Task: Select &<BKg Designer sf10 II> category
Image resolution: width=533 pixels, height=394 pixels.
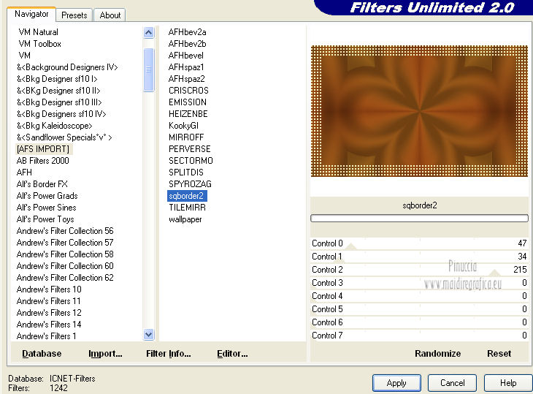Action: point(58,91)
